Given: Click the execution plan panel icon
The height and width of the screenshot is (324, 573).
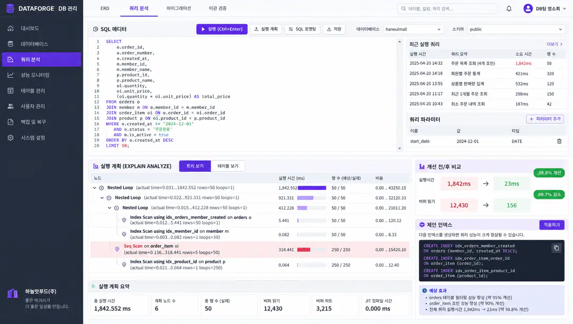Looking at the screenshot, I should 95,166.
